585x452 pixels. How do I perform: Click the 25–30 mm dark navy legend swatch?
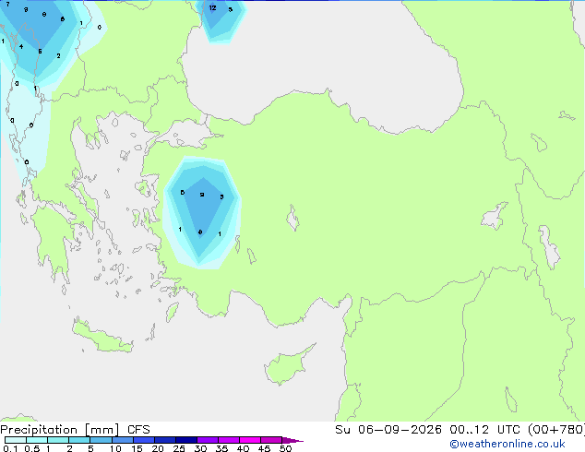point(185,440)
